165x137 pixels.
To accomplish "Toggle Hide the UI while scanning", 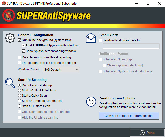I will [x=19, y=117].
